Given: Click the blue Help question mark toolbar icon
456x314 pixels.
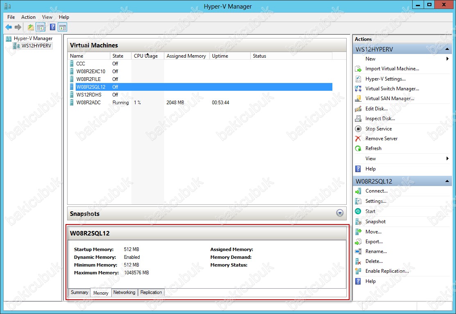Looking at the screenshot, I should [x=53, y=27].
